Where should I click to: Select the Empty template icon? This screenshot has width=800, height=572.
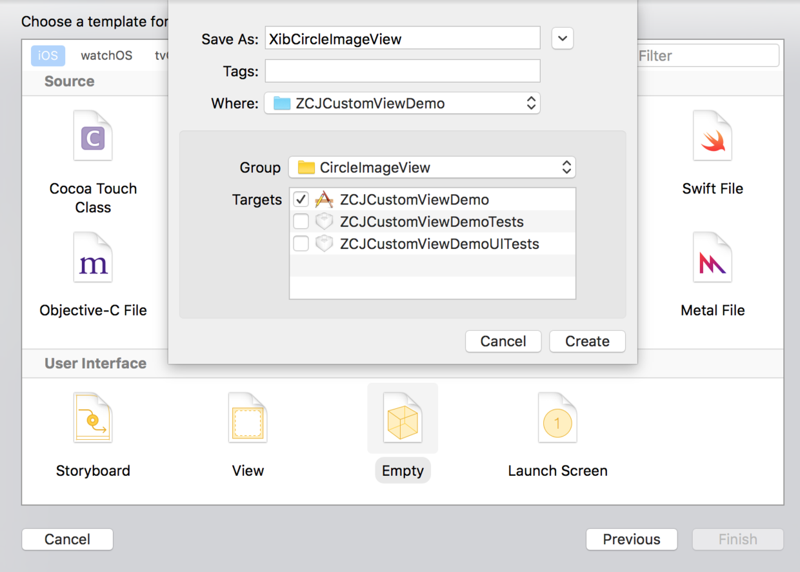point(403,418)
